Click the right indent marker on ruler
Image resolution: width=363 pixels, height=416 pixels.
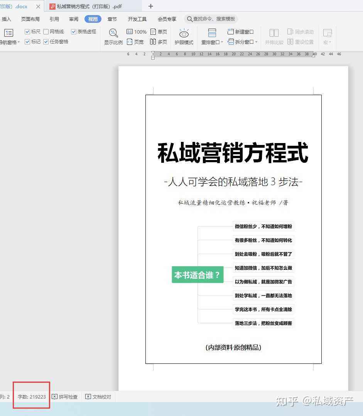(314, 55)
